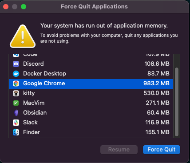190x163 pixels.
Task: Click the Resume button
Action: [x=119, y=150]
